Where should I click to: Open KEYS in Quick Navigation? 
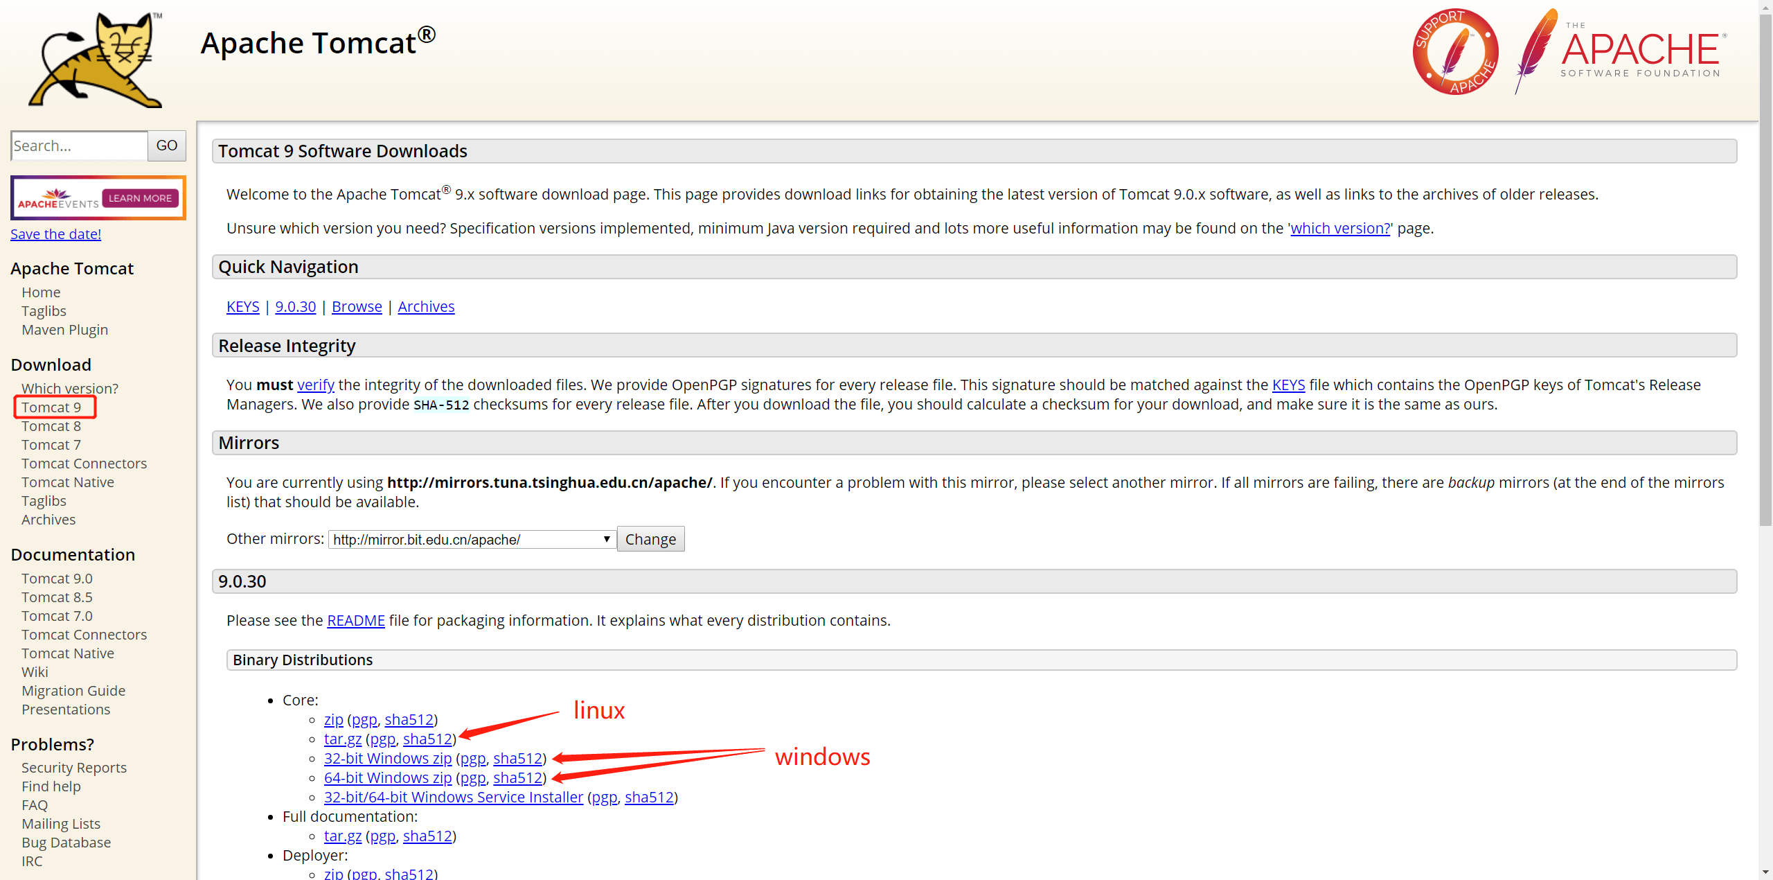click(x=243, y=307)
